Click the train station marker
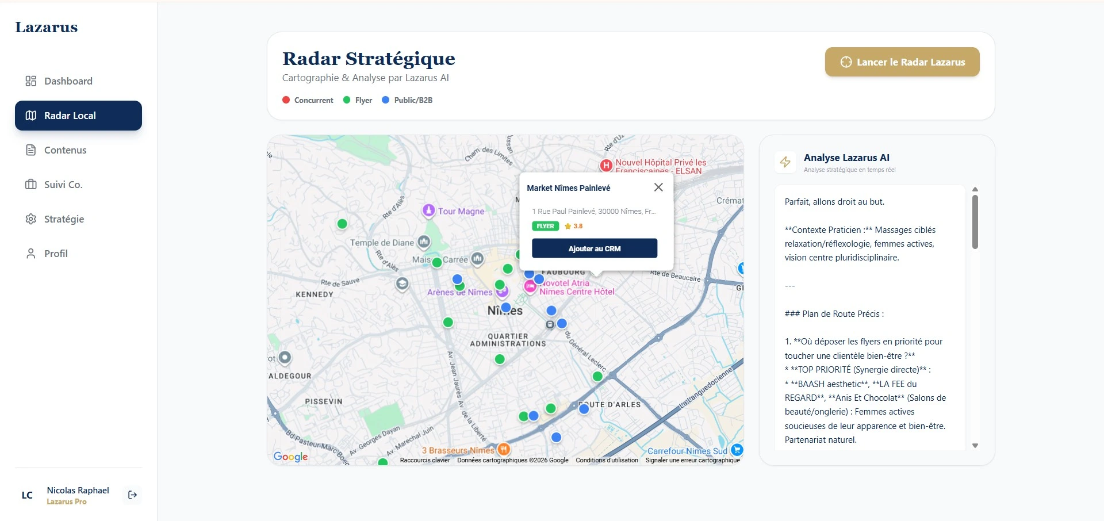1104x521 pixels. pyautogui.click(x=550, y=325)
